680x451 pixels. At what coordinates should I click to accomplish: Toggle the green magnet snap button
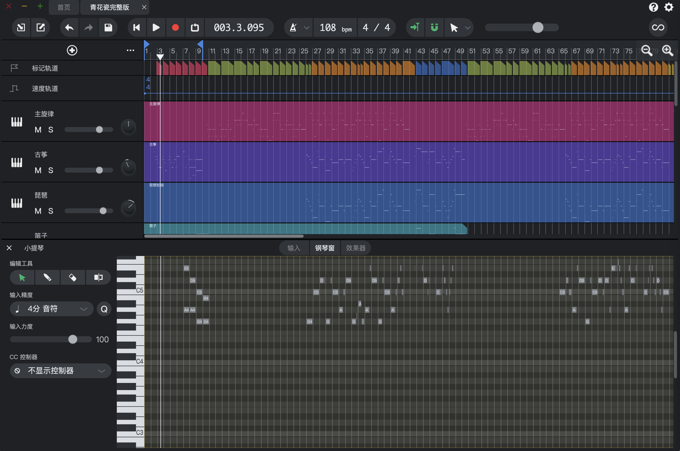coord(434,28)
